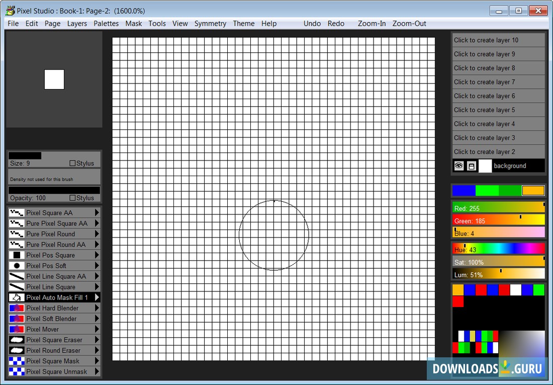Click to create layer 10
The width and height of the screenshot is (553, 385).
pyautogui.click(x=499, y=40)
